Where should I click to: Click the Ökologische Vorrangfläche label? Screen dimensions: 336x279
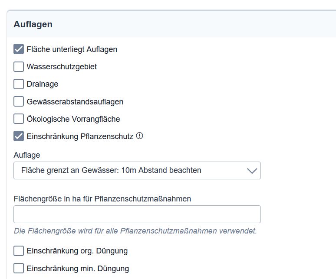coord(73,119)
